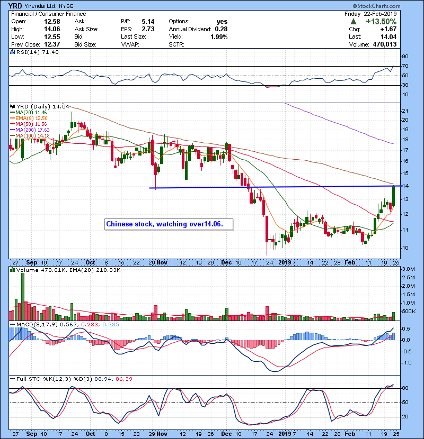Click the RSI(14) 71.40 reading
Viewport: 424px width, 439px height.
38,52
